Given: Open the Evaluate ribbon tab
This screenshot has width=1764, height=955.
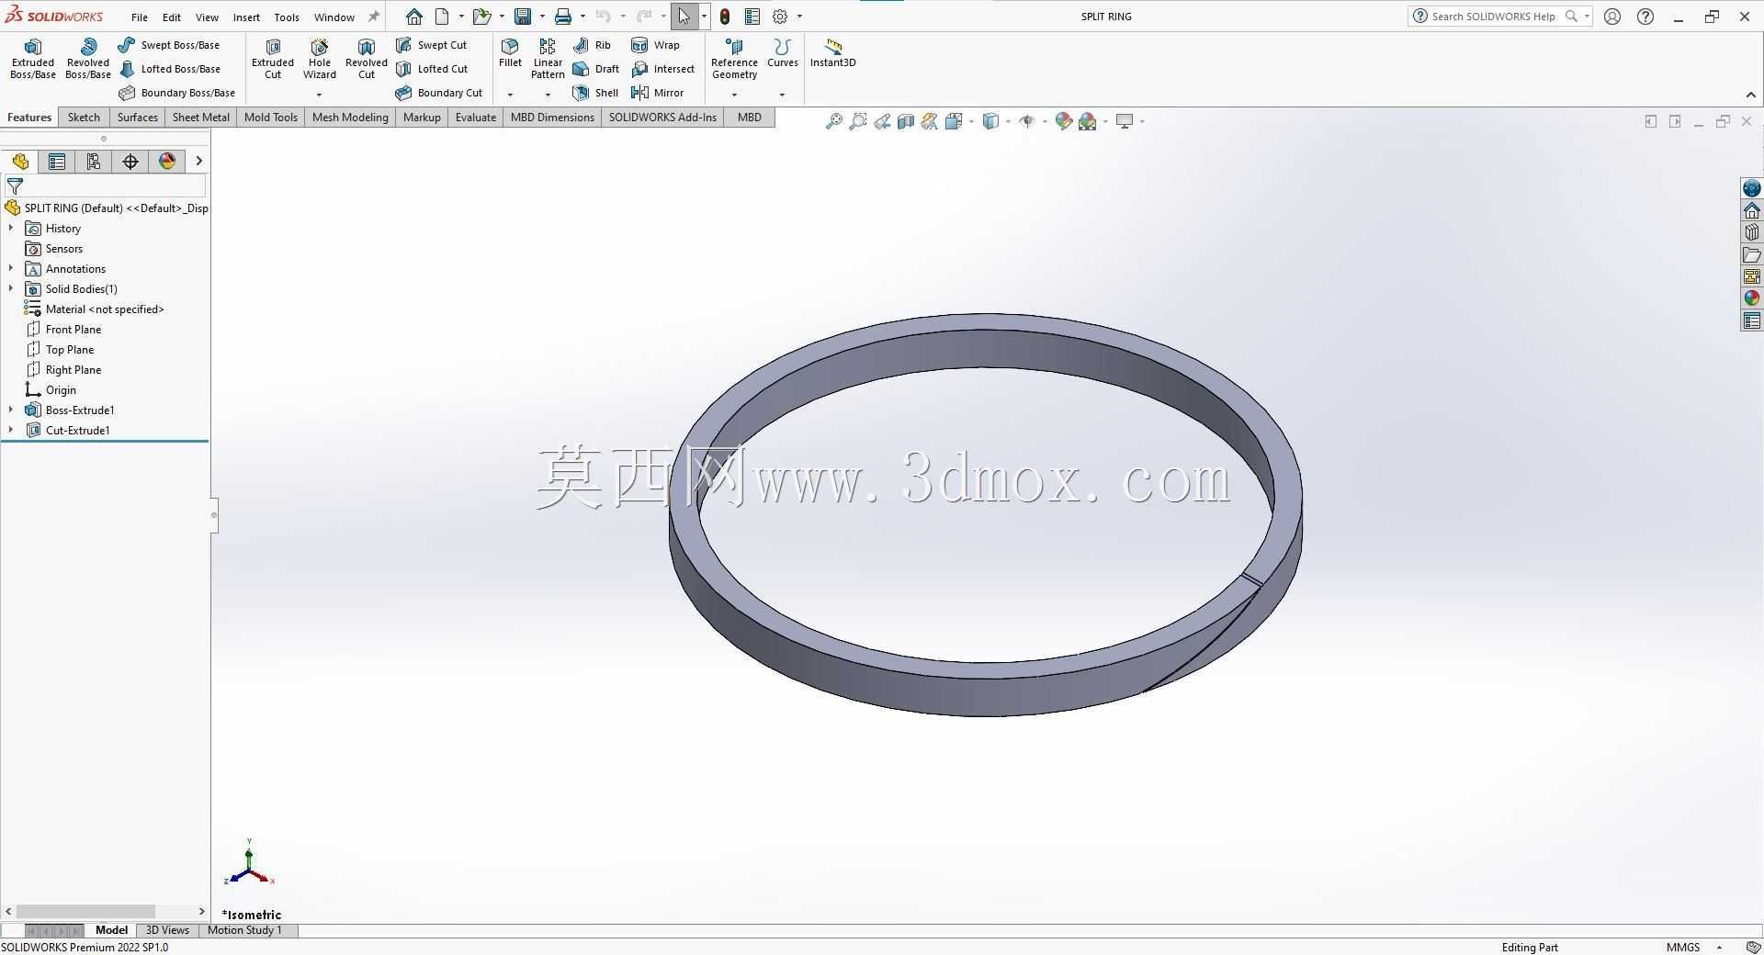Looking at the screenshot, I should [476, 118].
